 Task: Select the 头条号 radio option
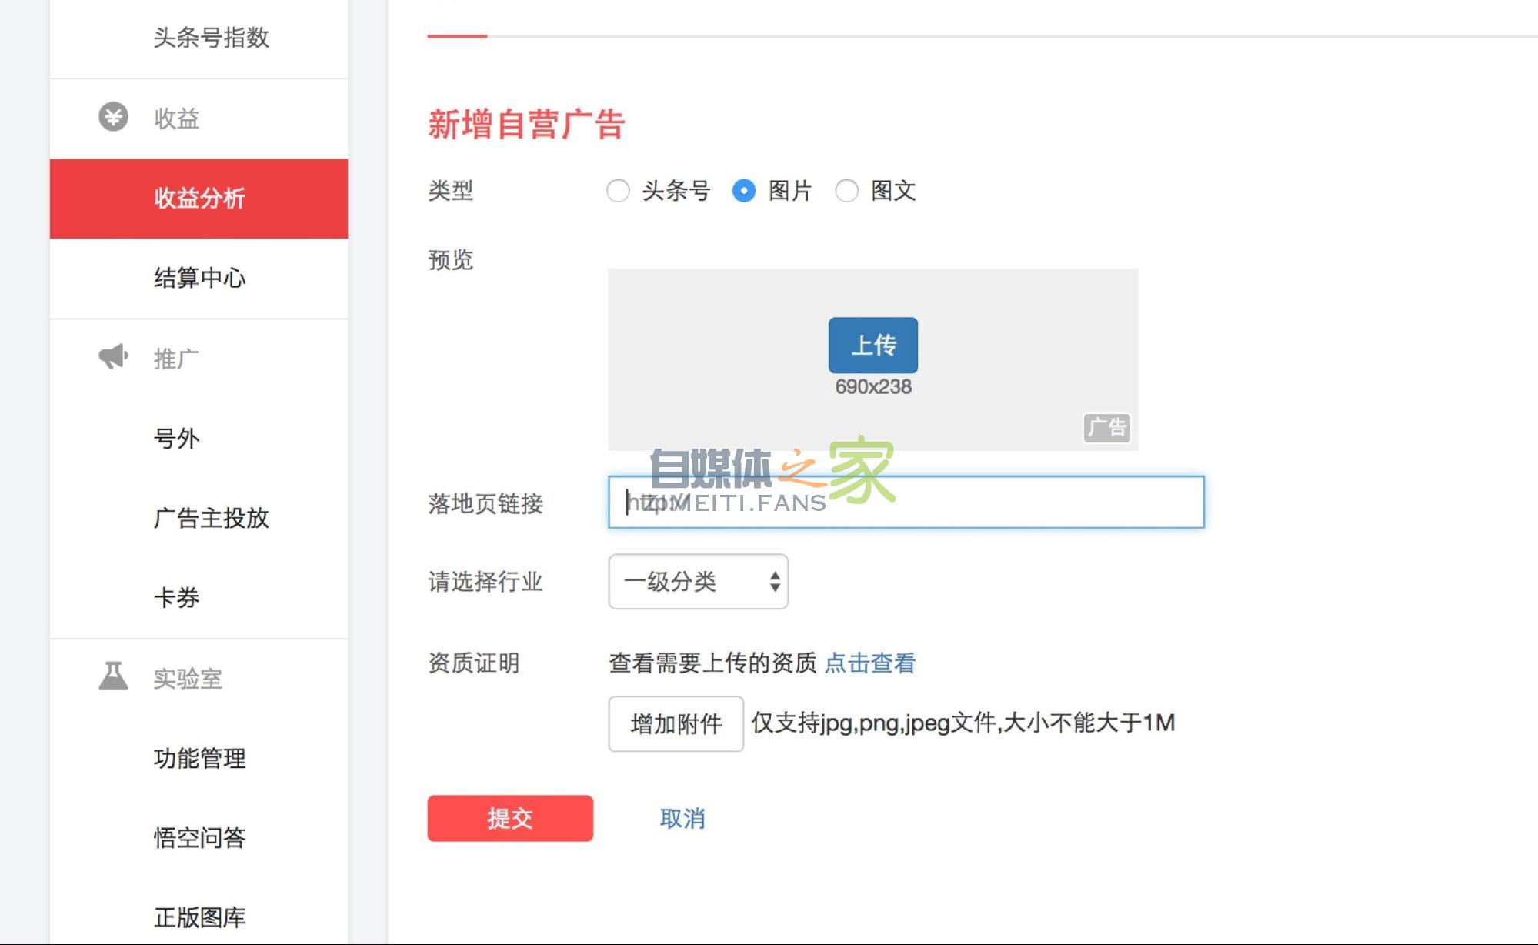618,190
